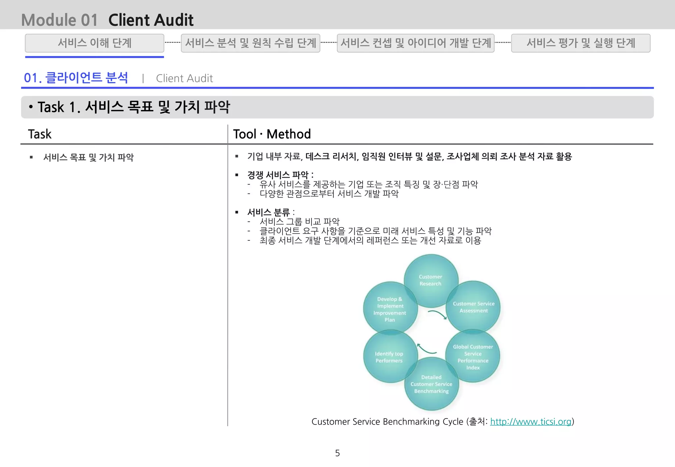
Task: Click the Customer Research circle
Action: coord(431,280)
